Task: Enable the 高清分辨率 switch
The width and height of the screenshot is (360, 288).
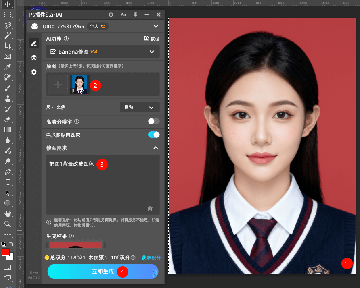Action: coord(153,120)
